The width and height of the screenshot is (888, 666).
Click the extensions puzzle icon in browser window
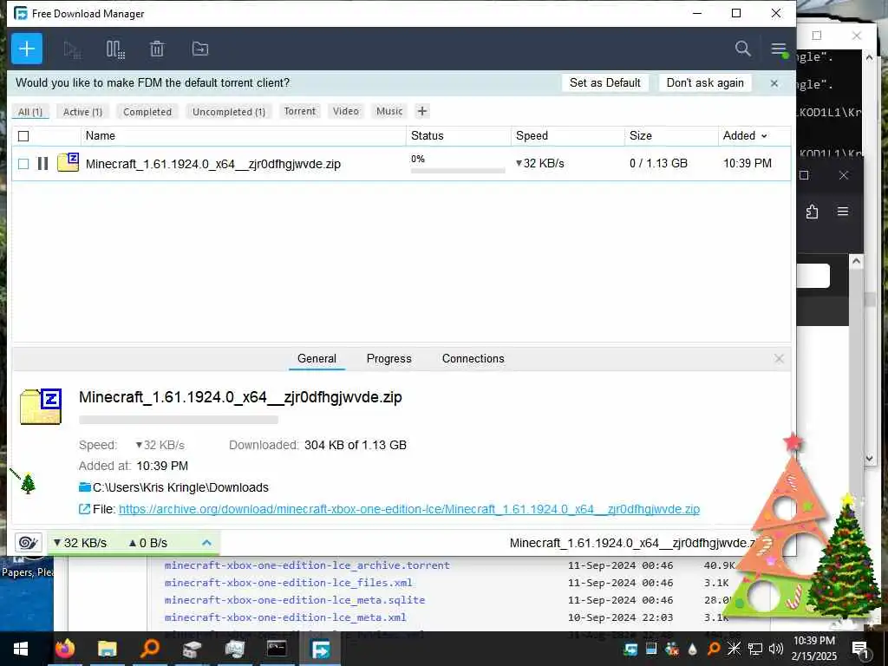pyautogui.click(x=812, y=212)
